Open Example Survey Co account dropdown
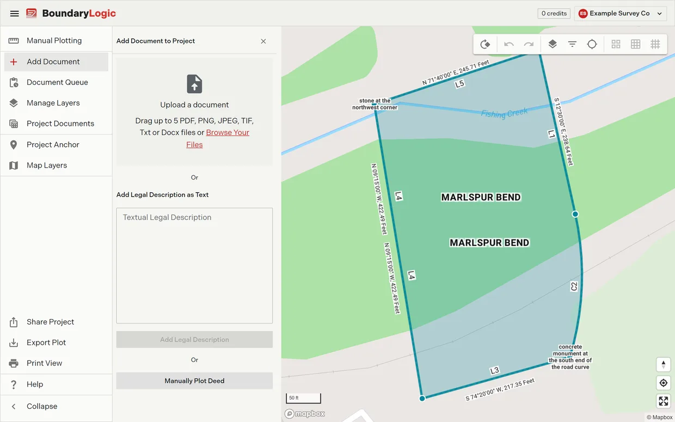Image resolution: width=675 pixels, height=422 pixels. (621, 14)
